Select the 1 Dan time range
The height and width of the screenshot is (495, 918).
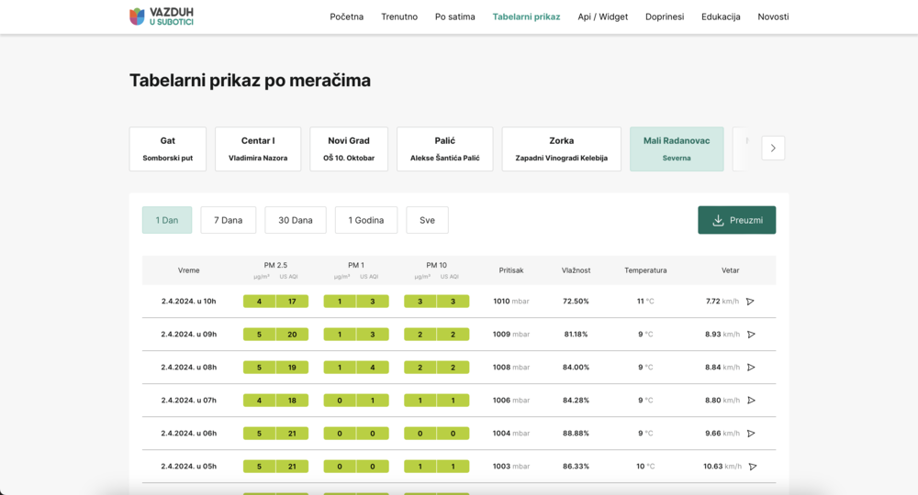167,220
